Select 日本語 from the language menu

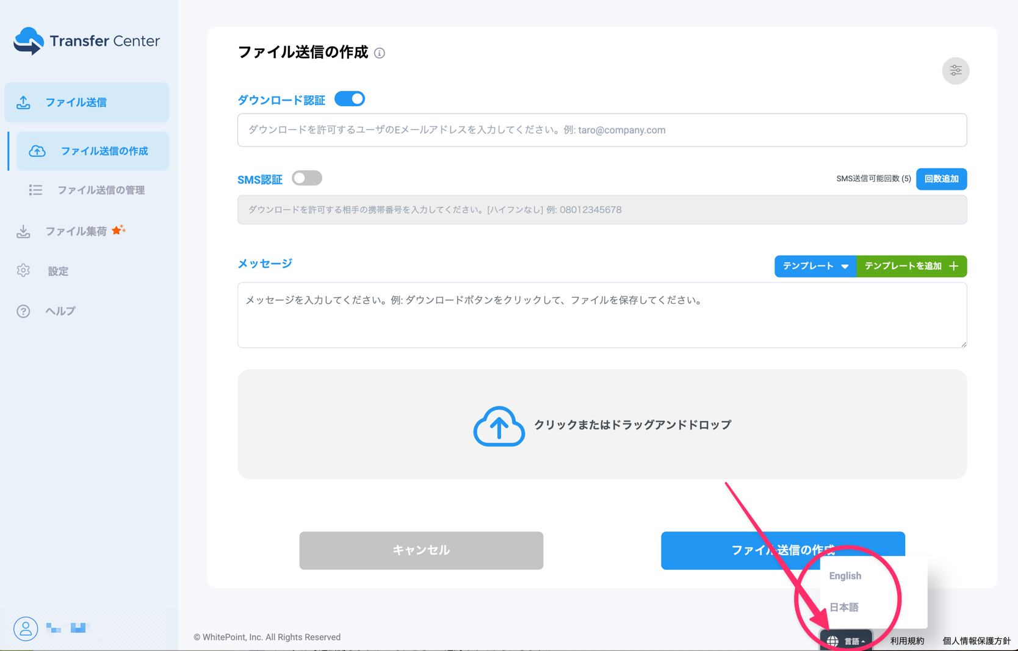[844, 607]
